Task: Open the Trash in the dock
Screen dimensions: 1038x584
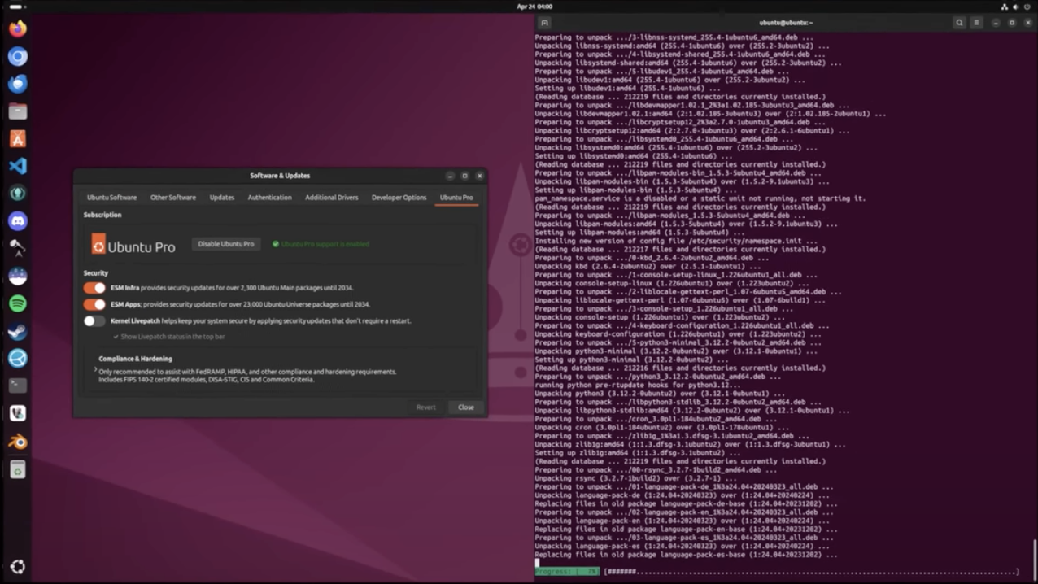Action: [x=18, y=469]
